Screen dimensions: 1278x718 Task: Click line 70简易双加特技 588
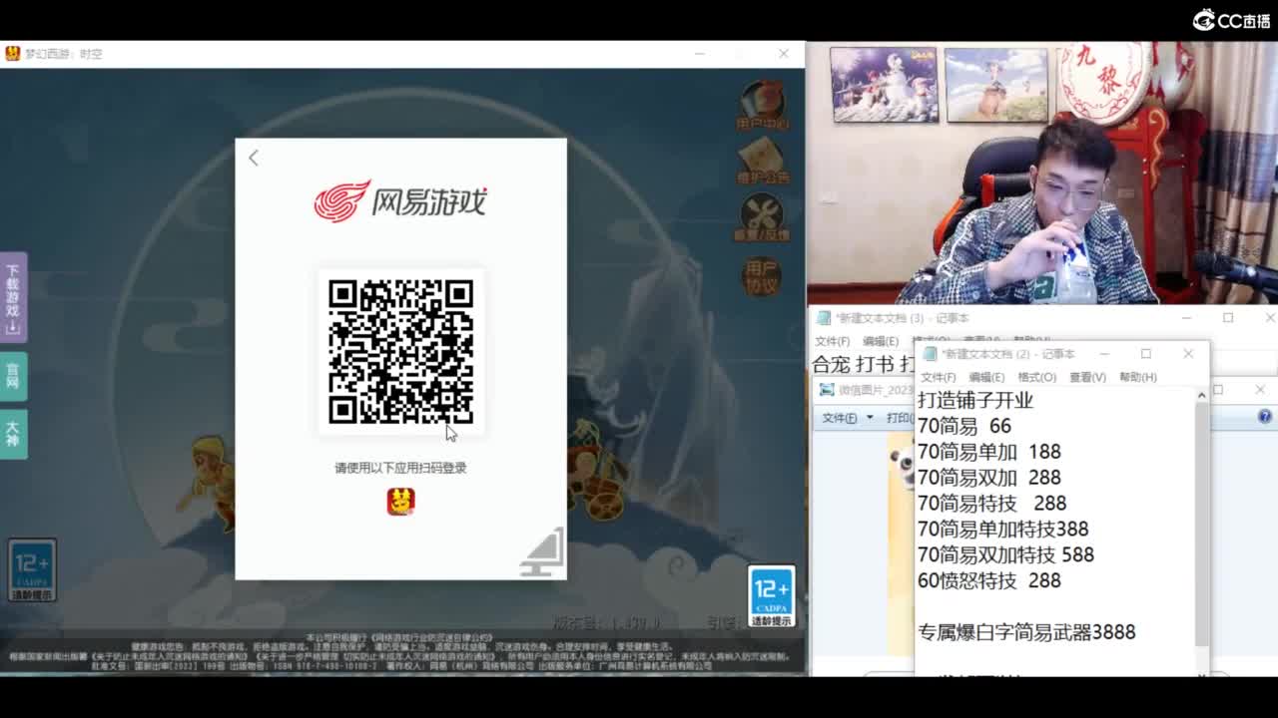click(1006, 554)
